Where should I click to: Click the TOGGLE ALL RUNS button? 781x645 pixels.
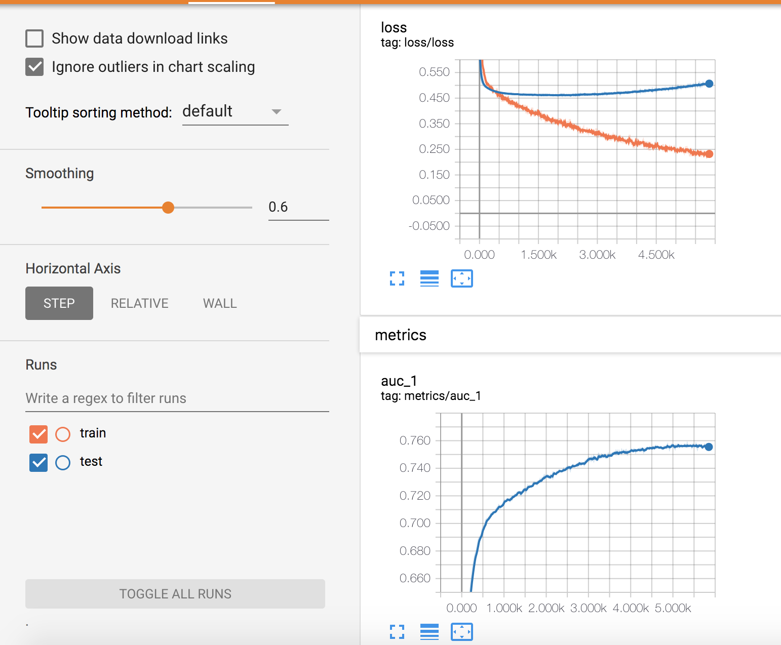[175, 594]
